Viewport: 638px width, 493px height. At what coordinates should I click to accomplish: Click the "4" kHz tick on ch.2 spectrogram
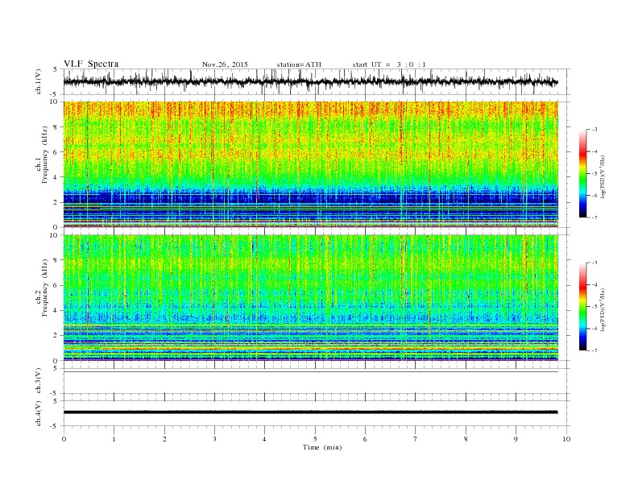click(56, 311)
